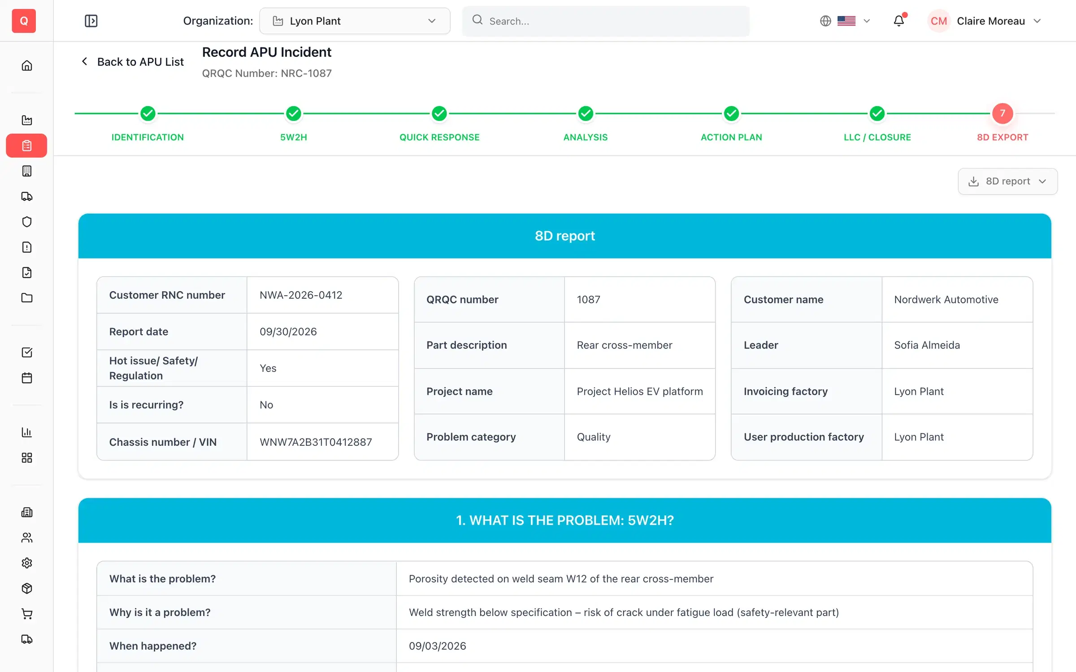
Task: Open the four-square dashboard grid icon
Action: tap(27, 458)
